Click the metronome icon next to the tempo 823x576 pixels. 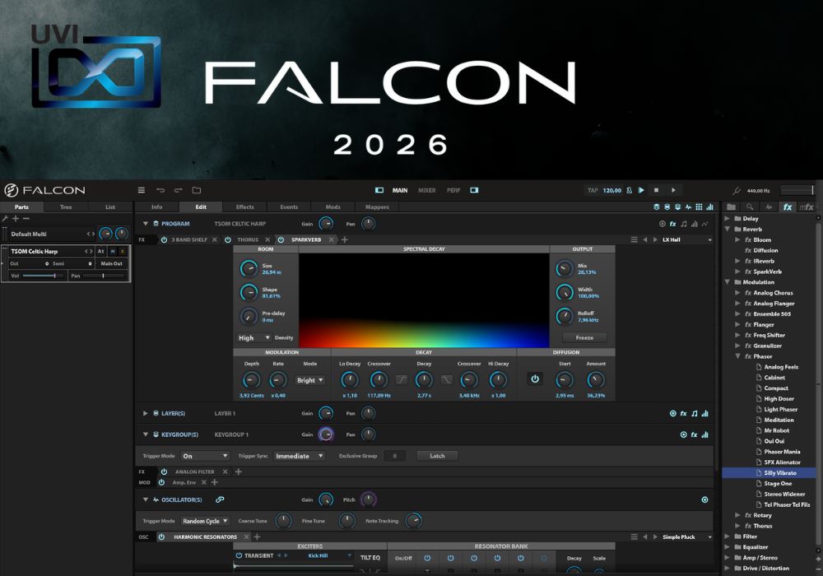coord(628,191)
